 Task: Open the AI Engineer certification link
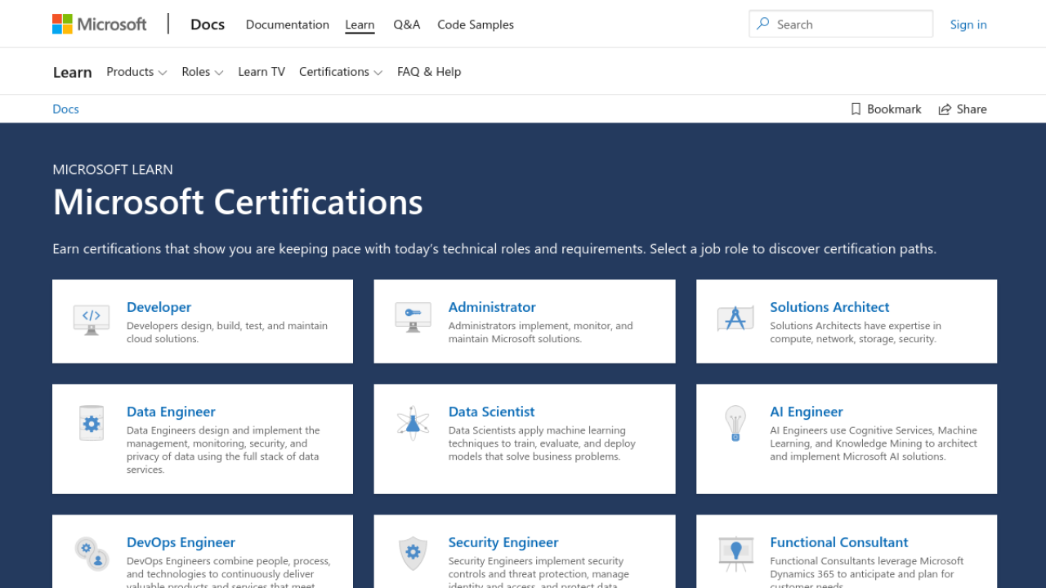tap(807, 412)
